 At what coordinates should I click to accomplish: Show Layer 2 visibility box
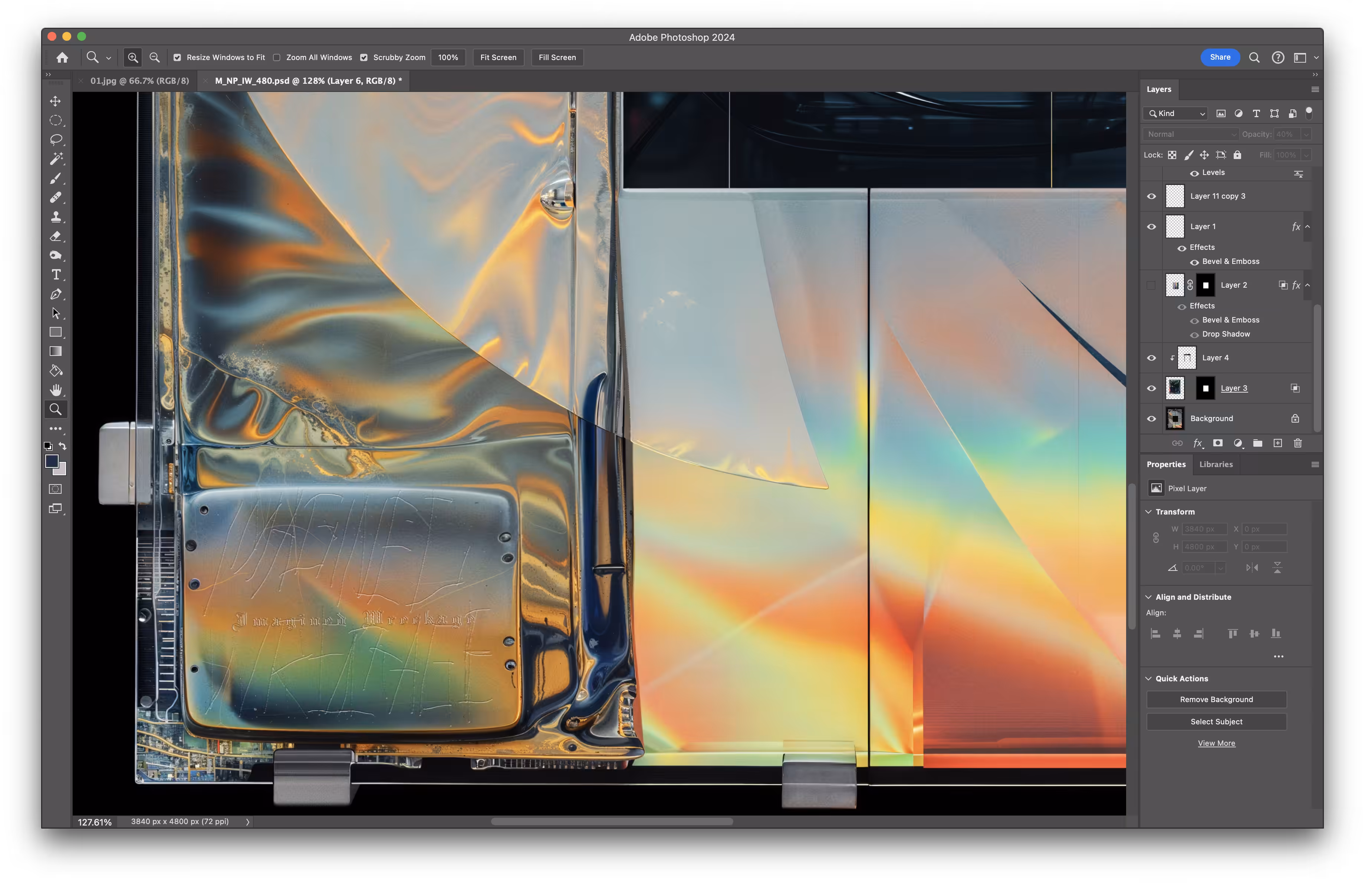click(1151, 285)
